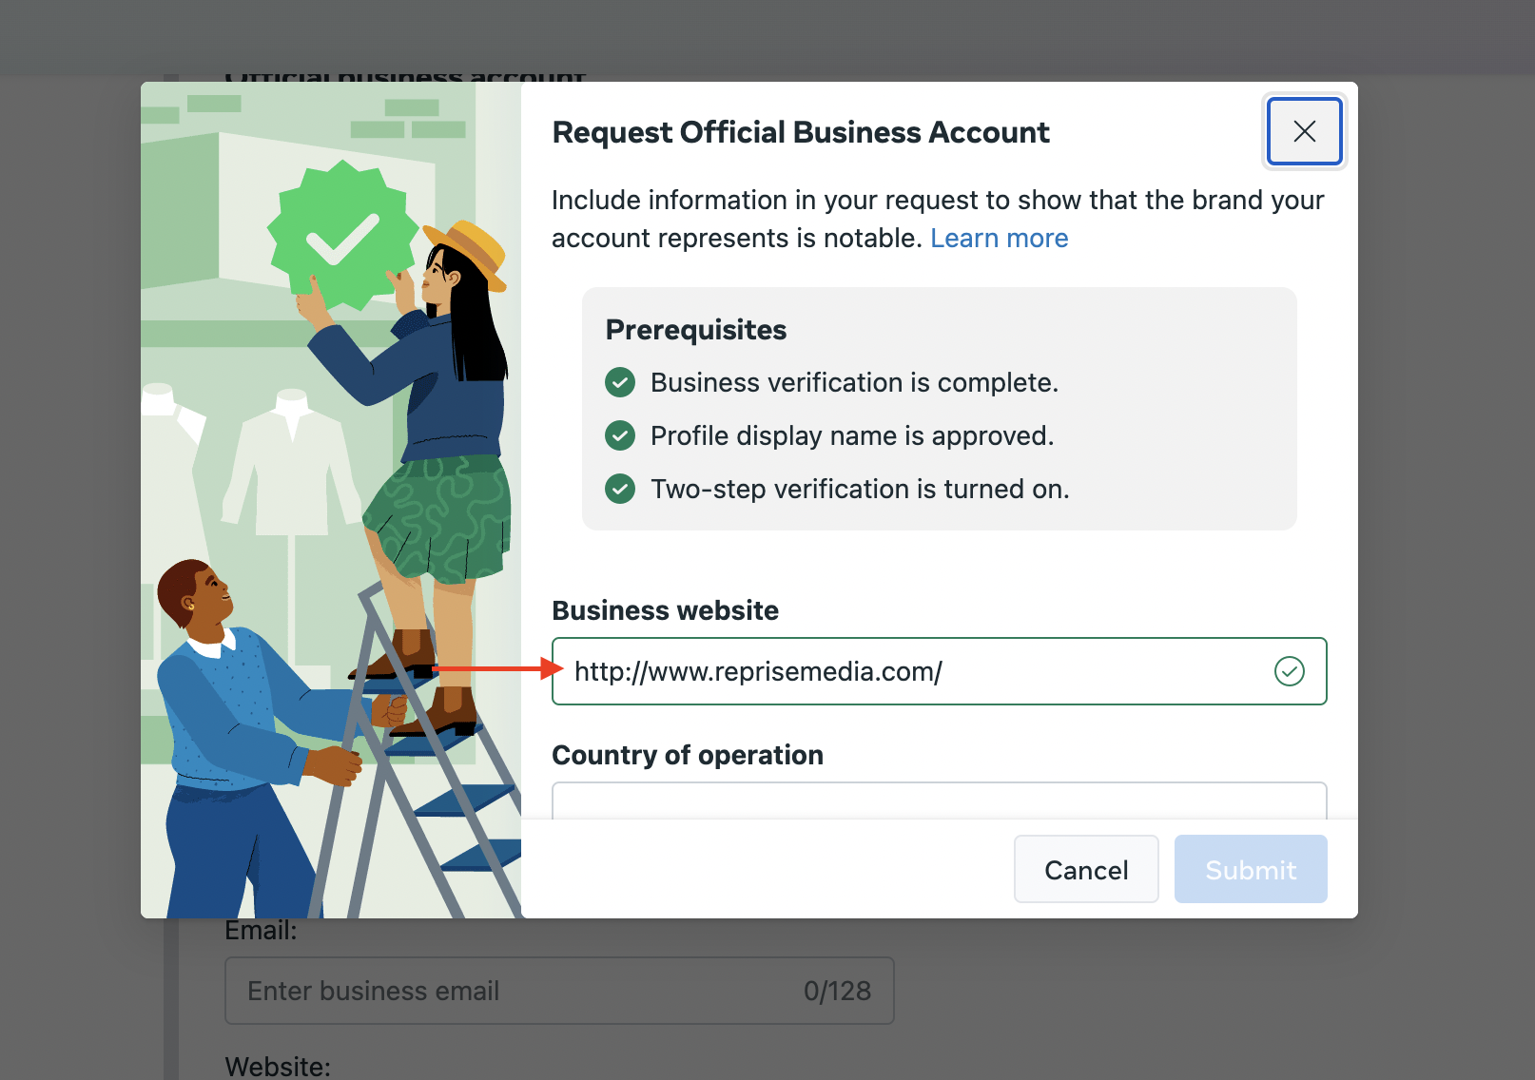1535x1080 pixels.
Task: Click the Country of operation label
Action: [688, 755]
